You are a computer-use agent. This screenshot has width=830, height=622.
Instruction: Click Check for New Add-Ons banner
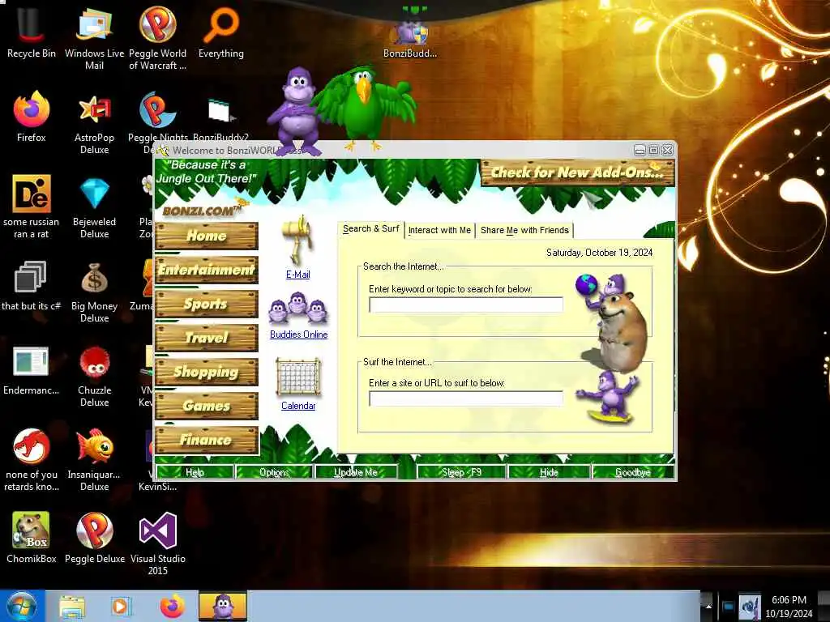point(577,173)
